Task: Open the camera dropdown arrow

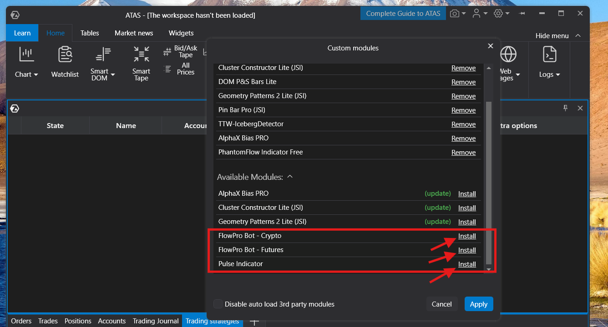Action: tap(464, 14)
